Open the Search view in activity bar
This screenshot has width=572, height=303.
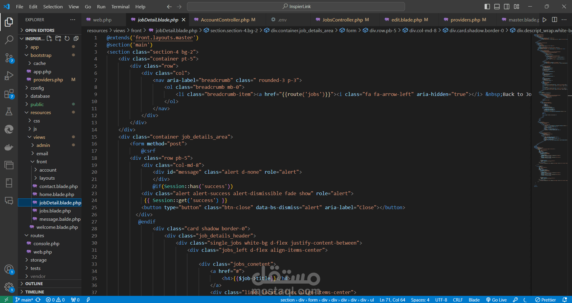tap(9, 40)
